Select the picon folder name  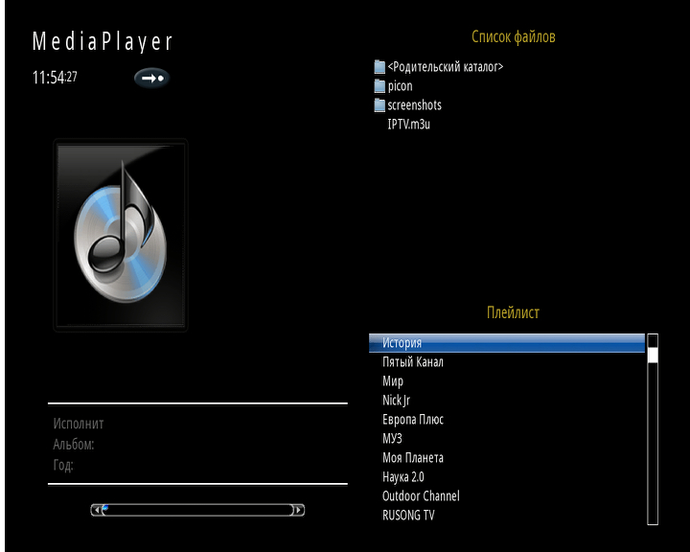point(400,86)
